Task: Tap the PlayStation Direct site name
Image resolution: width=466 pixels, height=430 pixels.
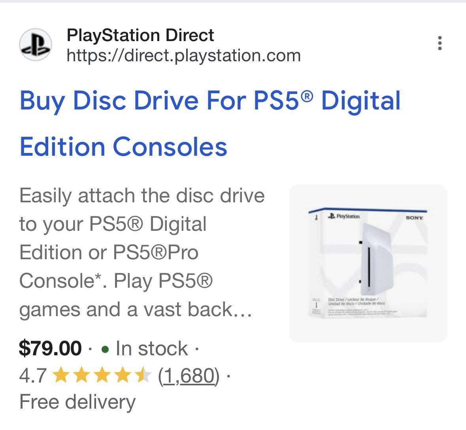Action: pos(140,35)
